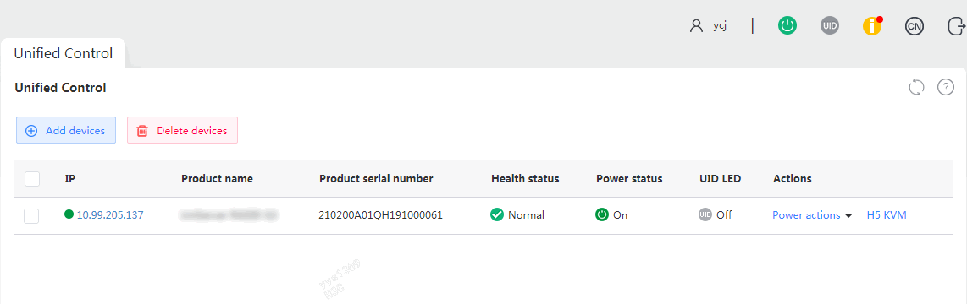Viewport: 967px width, 304px height.
Task: Open the 10.99.205.137 IP link
Action: [110, 215]
